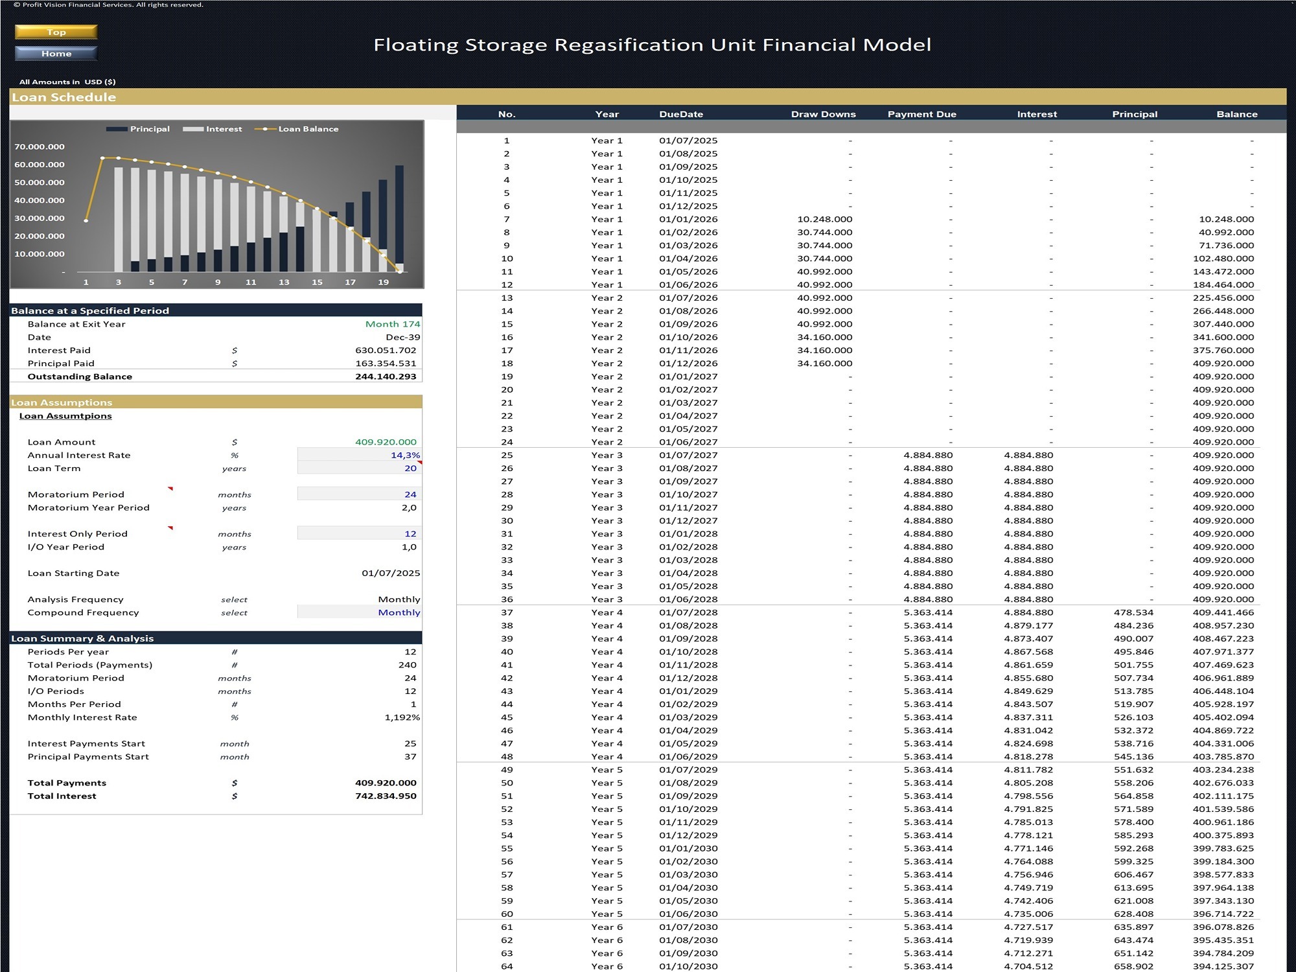Click the Month 174 exit year value
Image resolution: width=1296 pixels, height=972 pixels.
coord(393,323)
